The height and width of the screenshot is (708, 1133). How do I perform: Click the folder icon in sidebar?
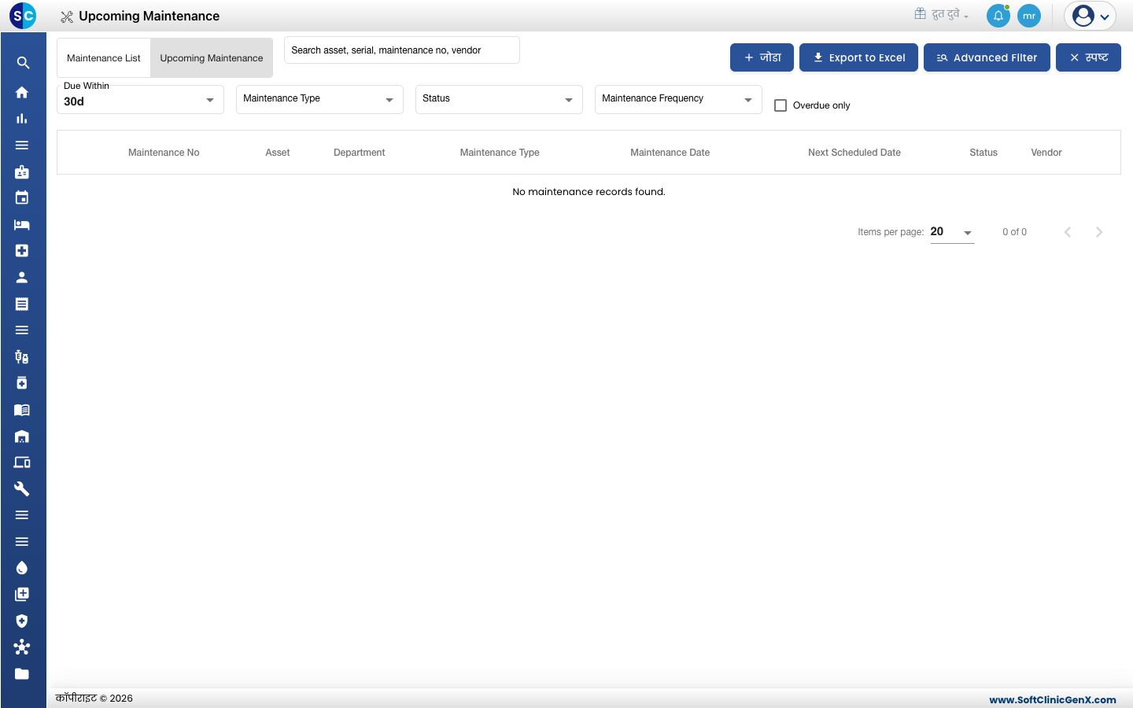pyautogui.click(x=22, y=673)
